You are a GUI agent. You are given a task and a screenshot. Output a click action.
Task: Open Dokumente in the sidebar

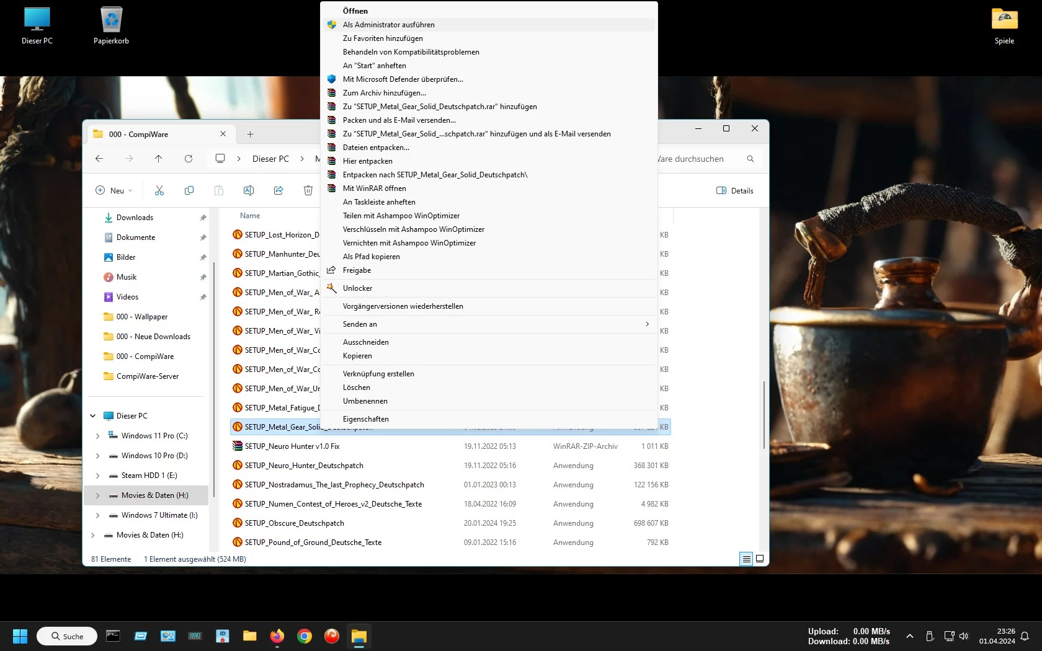(136, 237)
